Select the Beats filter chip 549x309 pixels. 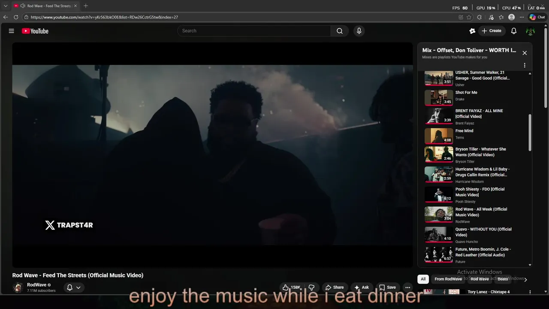click(x=503, y=279)
